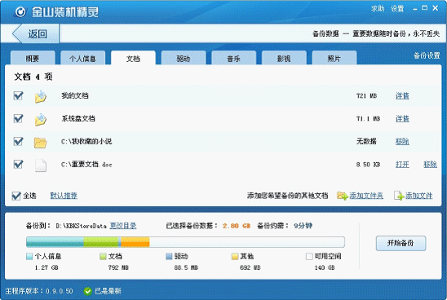
Task: Toggle the 全选 select-all checkbox
Action: [16, 196]
